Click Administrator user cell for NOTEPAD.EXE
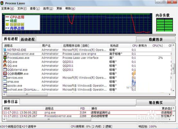 tap(50, 50)
